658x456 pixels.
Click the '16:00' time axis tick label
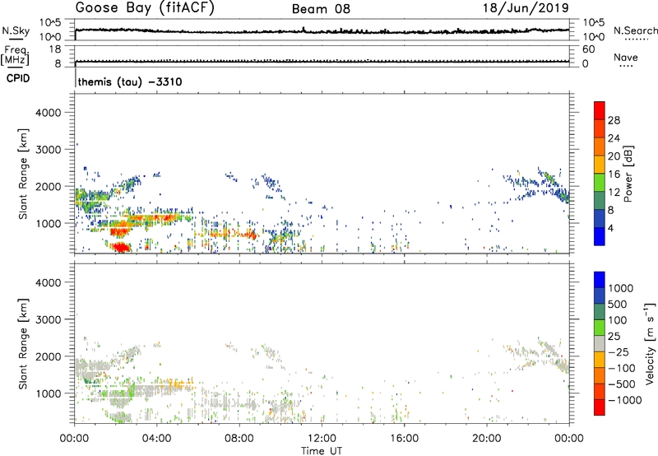point(404,439)
